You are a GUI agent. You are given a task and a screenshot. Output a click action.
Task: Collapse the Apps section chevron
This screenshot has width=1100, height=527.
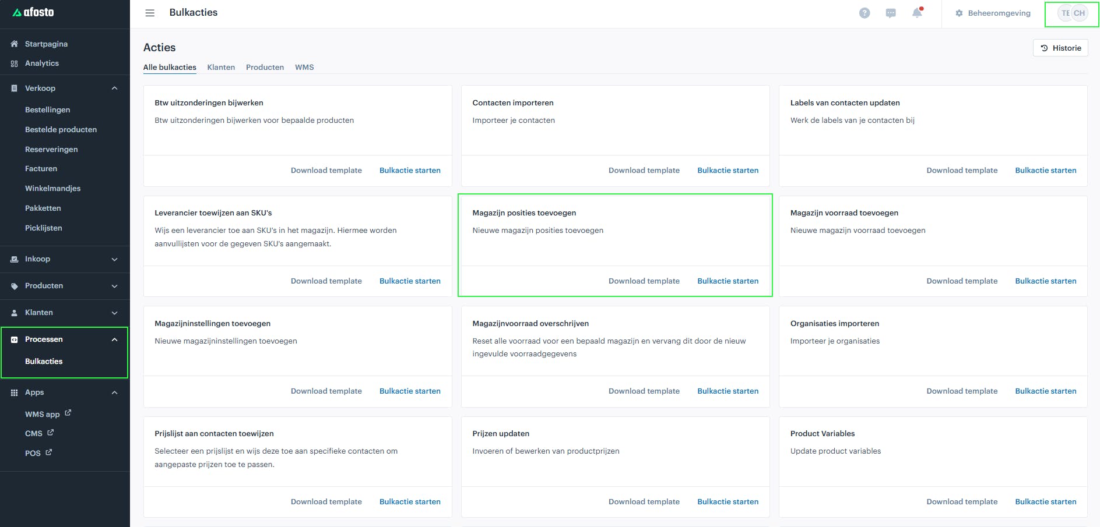115,392
